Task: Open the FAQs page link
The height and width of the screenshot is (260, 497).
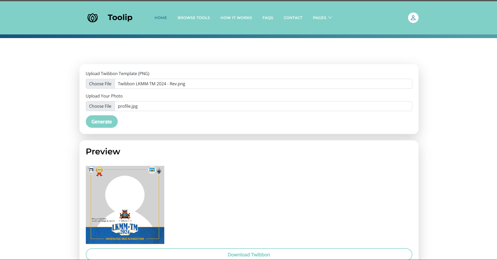Action: [268, 18]
